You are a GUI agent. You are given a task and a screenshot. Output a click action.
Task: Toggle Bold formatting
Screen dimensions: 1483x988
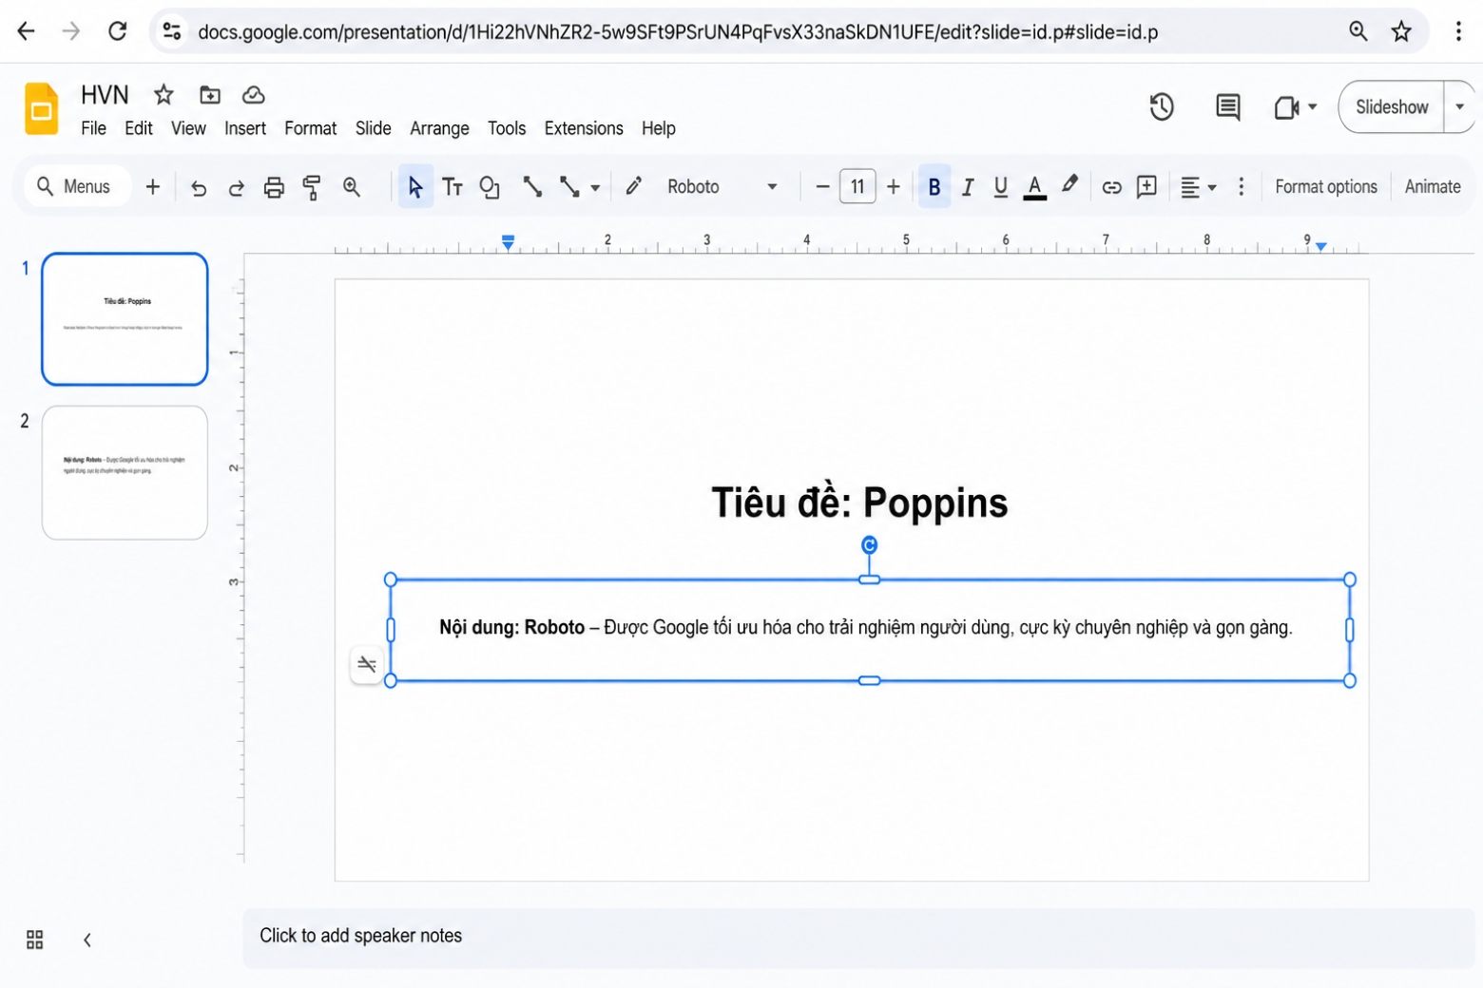pos(934,187)
